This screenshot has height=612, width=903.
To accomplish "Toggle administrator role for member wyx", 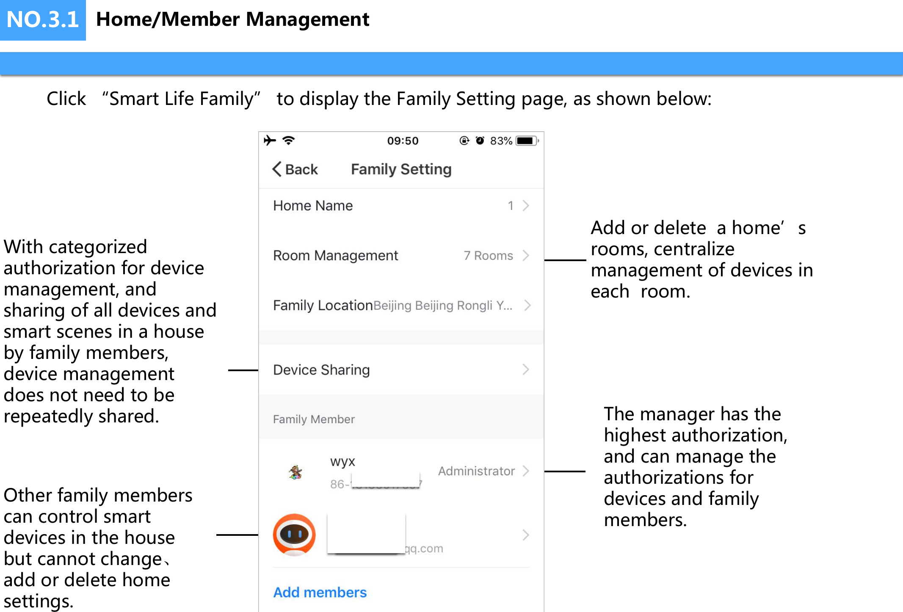I will pos(476,471).
